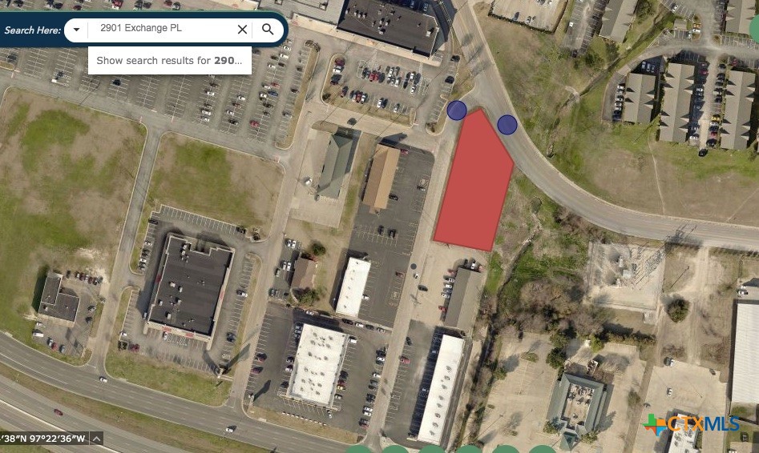Open the search source dropdown arrow
This screenshot has width=759, height=453.
[x=76, y=30]
